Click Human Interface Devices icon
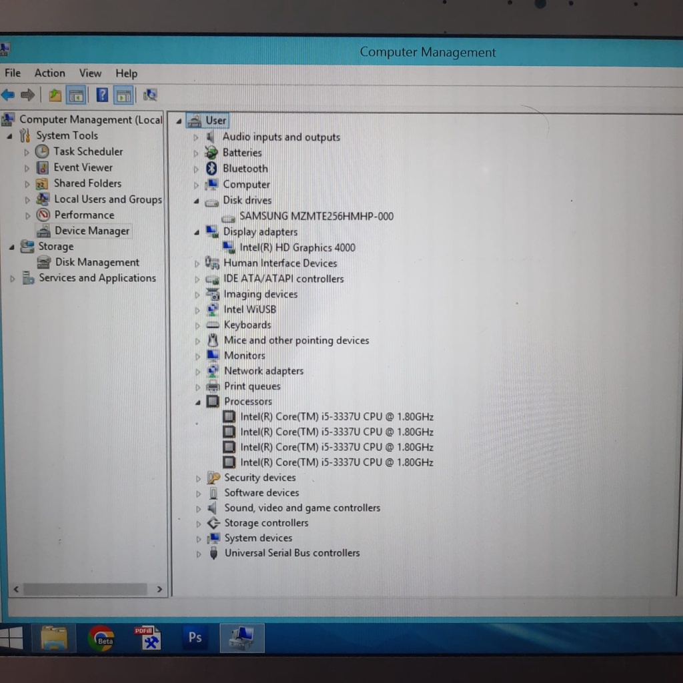The width and height of the screenshot is (683, 683). click(212, 263)
